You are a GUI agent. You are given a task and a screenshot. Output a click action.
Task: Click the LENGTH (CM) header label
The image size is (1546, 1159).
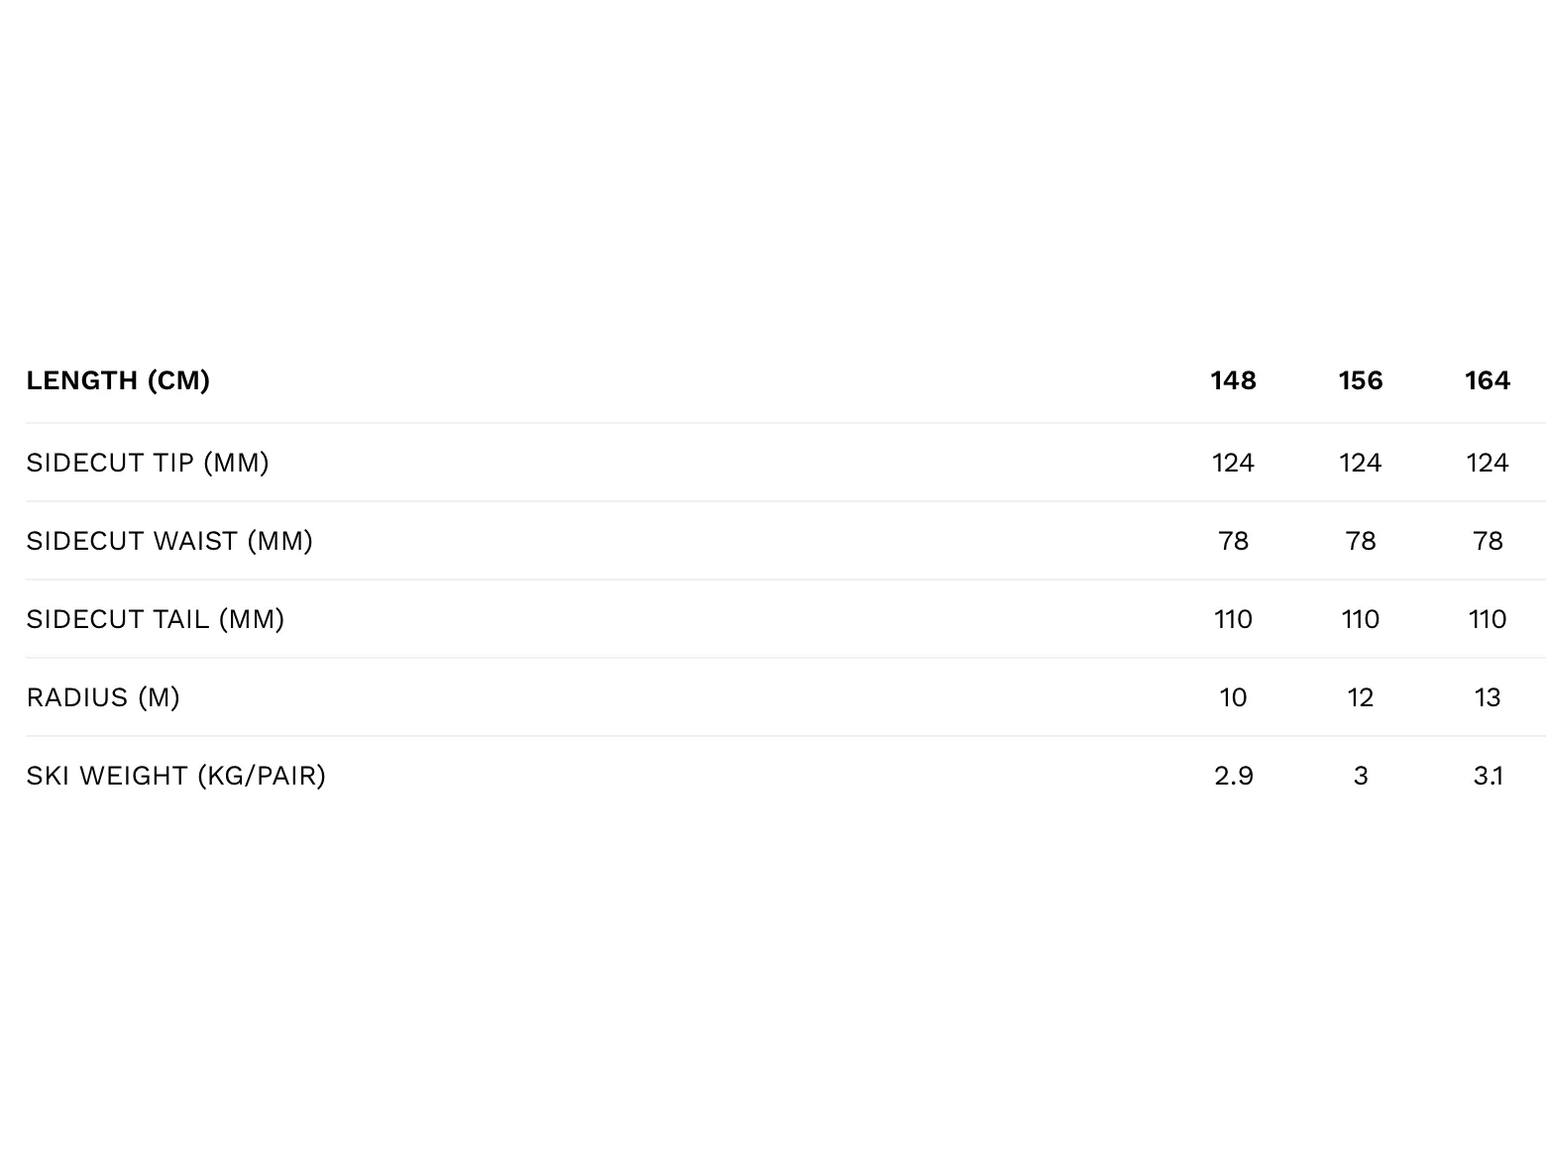click(118, 380)
